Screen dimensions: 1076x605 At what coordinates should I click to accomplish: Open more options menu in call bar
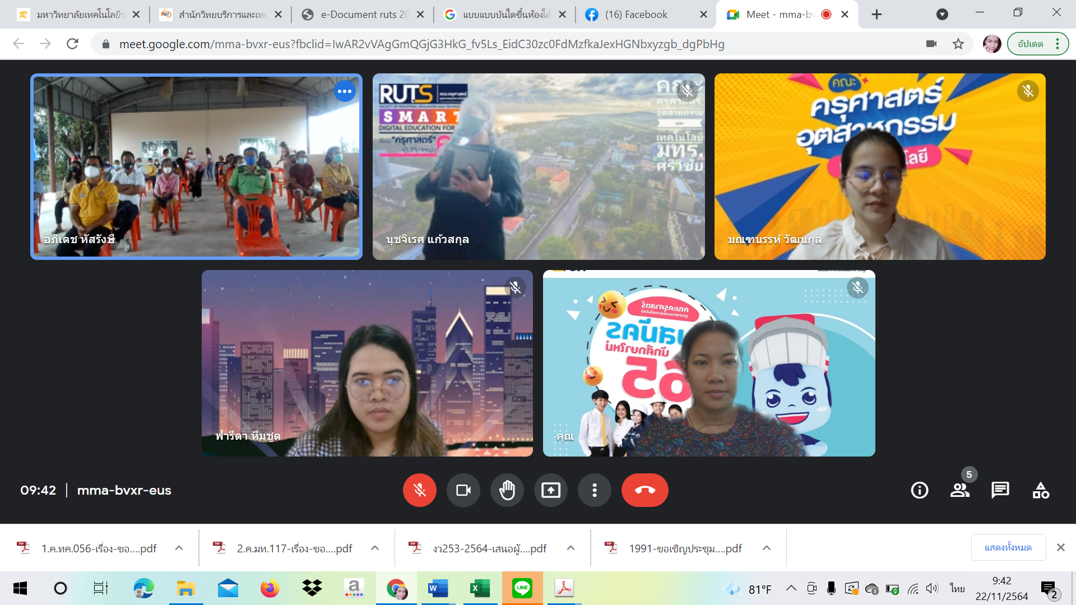pyautogui.click(x=594, y=490)
